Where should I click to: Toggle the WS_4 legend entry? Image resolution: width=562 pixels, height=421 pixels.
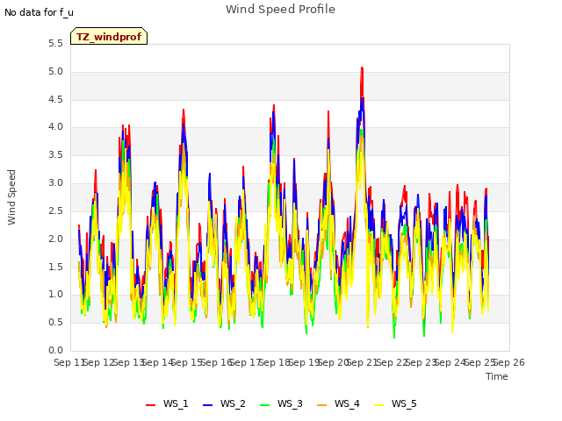pyautogui.click(x=338, y=403)
